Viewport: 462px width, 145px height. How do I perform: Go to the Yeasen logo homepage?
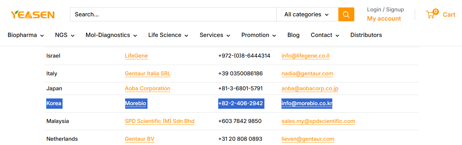[x=32, y=15]
